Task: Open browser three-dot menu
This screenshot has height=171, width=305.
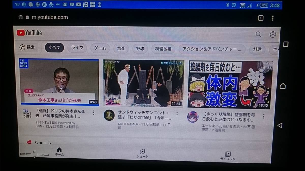Action: click(x=273, y=18)
